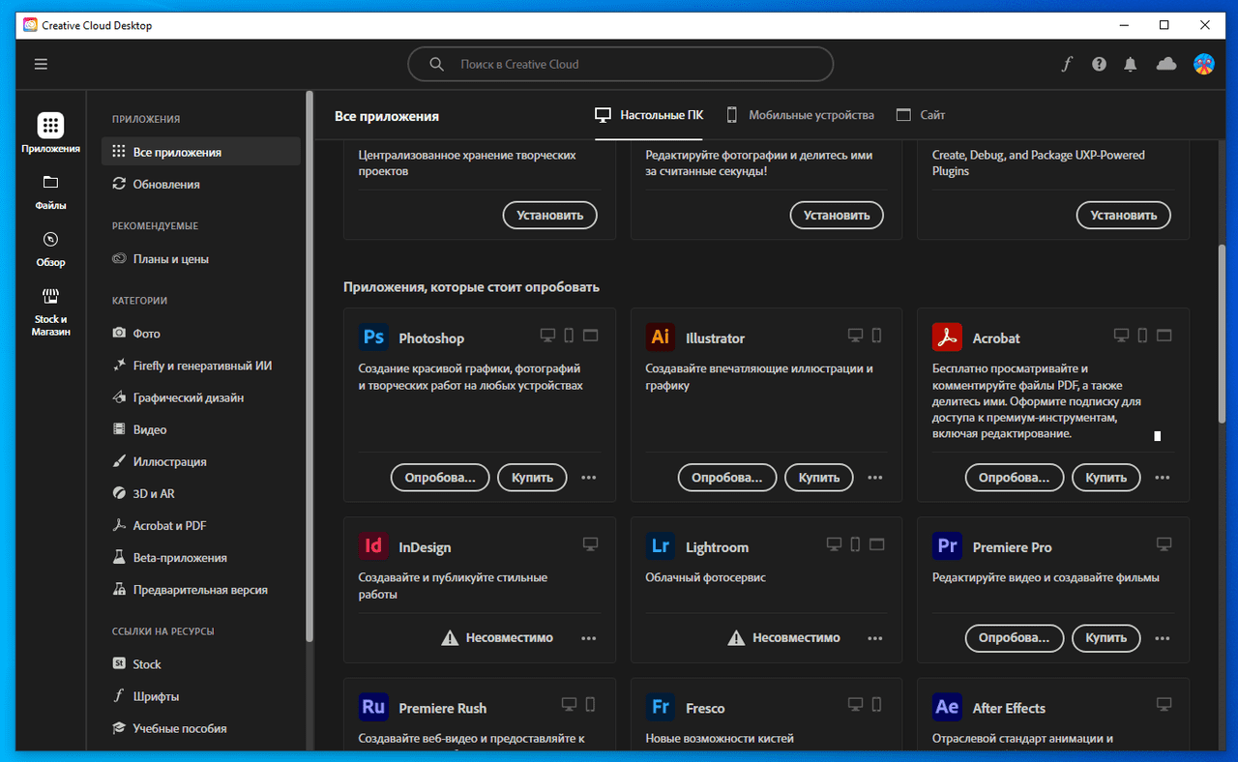The height and width of the screenshot is (762, 1238).
Task: Open Premiere Pro more options ellipsis
Action: (x=1162, y=638)
